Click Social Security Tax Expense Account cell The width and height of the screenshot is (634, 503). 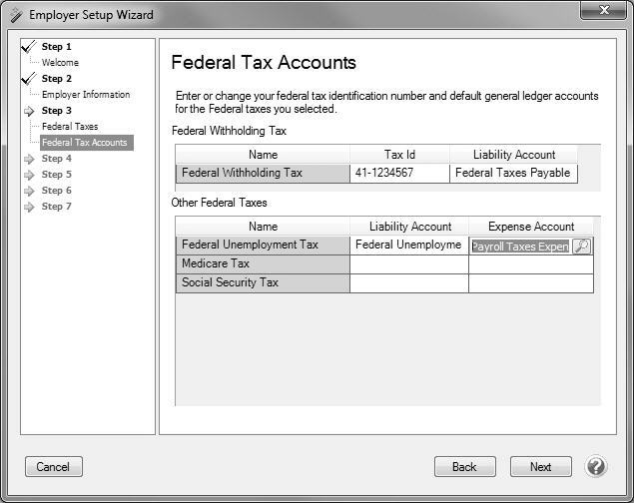530,283
